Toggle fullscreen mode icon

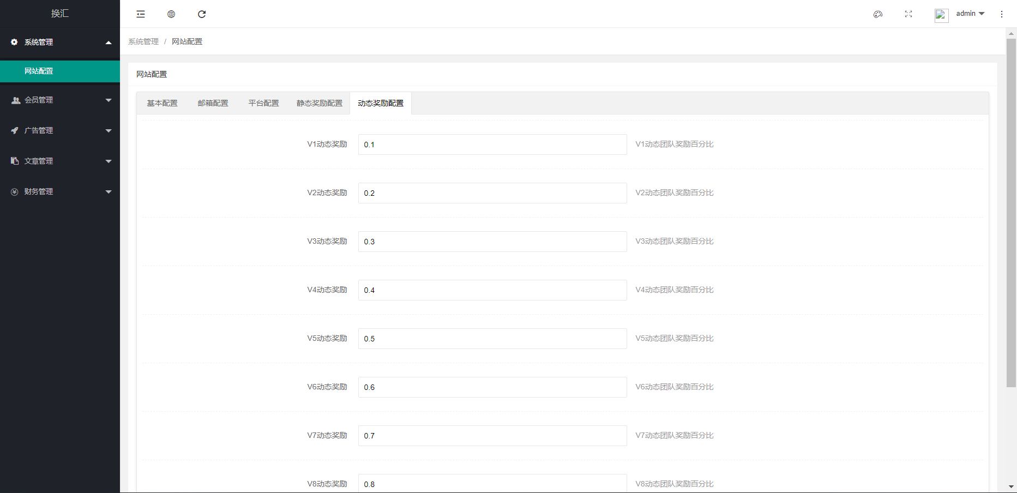click(908, 14)
